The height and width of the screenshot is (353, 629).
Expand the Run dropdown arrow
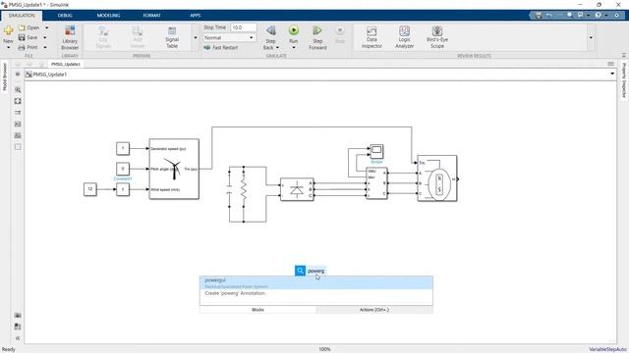294,48
